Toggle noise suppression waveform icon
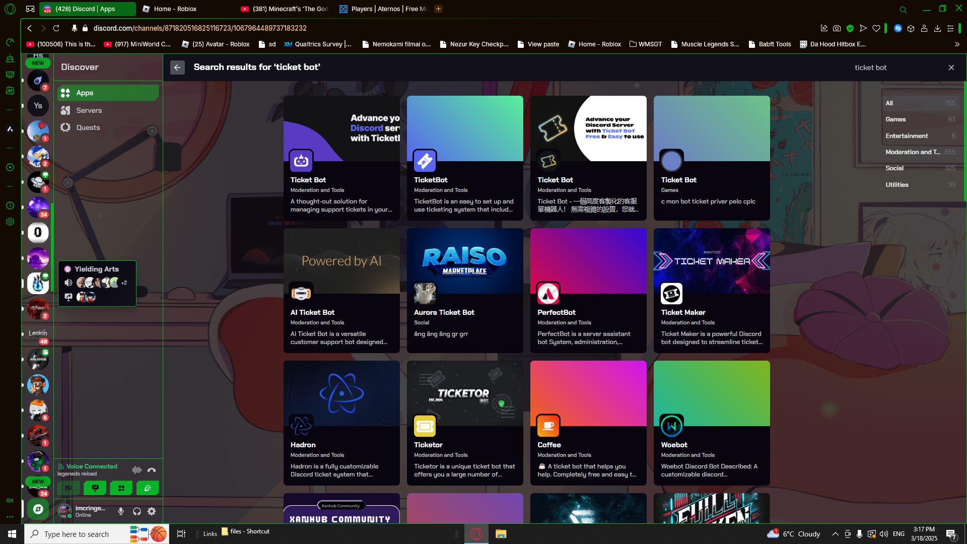This screenshot has width=967, height=544. (x=136, y=470)
